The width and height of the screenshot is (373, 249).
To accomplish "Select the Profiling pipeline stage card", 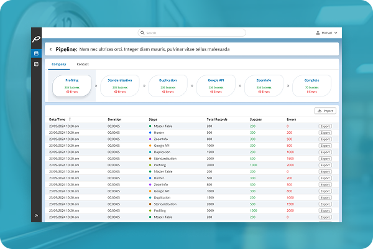I will [71, 87].
